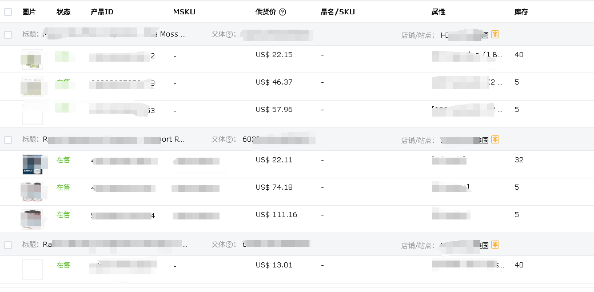This screenshot has width=594, height=292.
Task: Click the 产品ID column header
Action: point(103,12)
